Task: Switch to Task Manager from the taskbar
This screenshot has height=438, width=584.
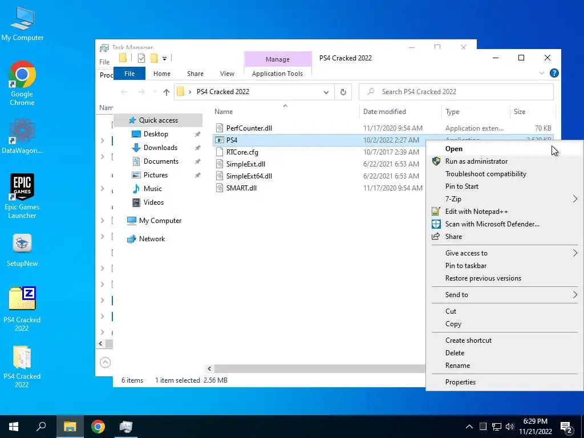Action: click(x=126, y=427)
